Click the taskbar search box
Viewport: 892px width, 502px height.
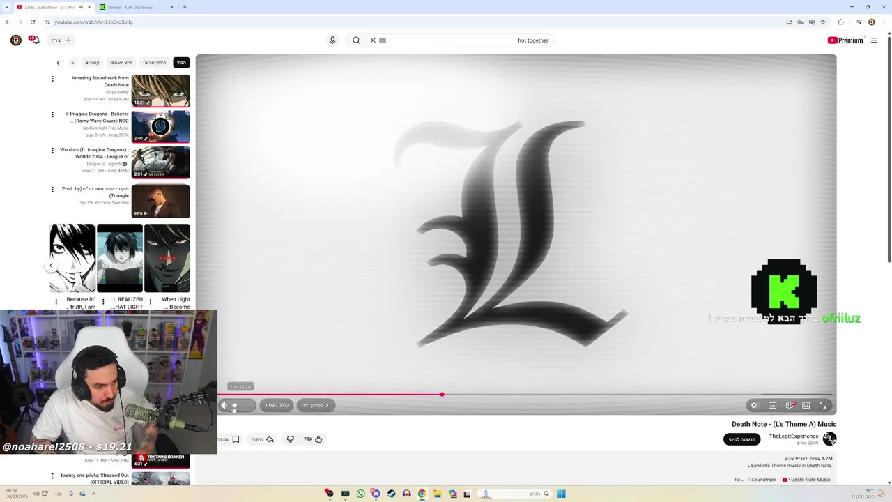tap(514, 494)
